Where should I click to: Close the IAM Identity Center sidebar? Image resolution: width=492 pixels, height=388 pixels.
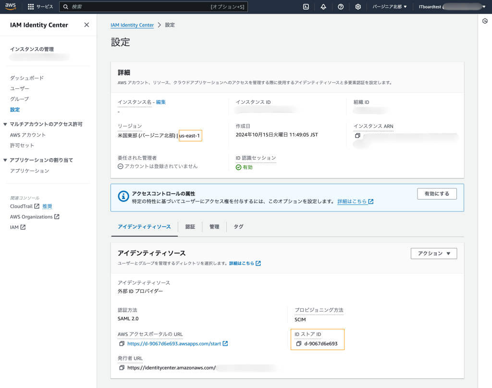point(86,25)
